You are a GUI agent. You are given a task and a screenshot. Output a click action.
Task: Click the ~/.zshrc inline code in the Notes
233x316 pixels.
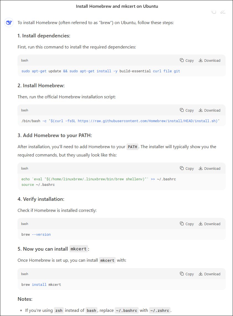[x=160, y=310]
